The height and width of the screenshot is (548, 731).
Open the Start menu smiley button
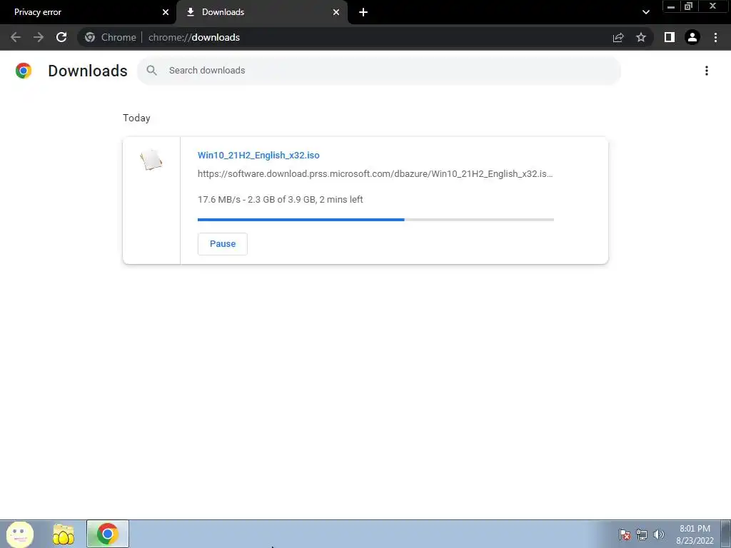pos(19,534)
